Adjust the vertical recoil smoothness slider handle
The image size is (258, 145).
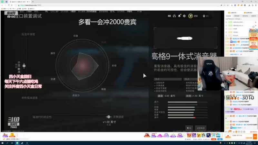point(24,66)
